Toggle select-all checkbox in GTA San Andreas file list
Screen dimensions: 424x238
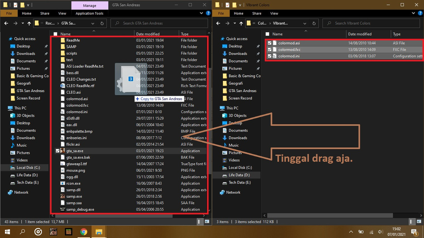pyautogui.click(x=55, y=34)
